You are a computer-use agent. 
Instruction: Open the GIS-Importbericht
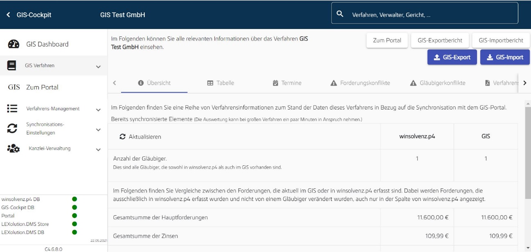point(501,40)
